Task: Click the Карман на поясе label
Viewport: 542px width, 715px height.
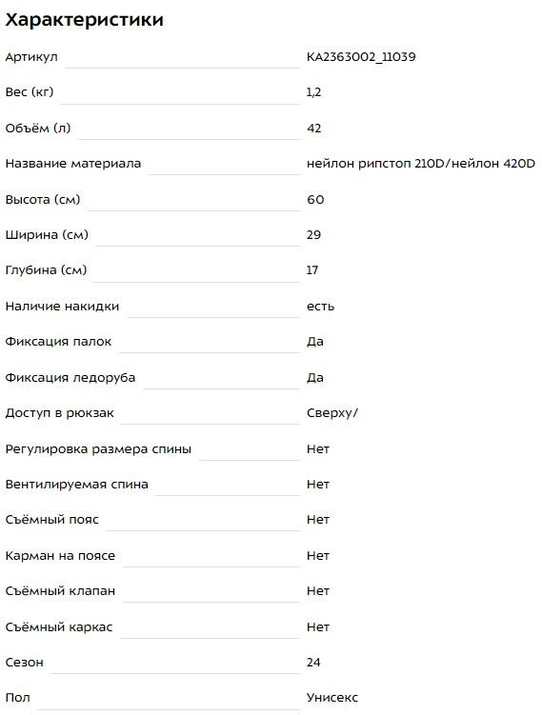Action: [60, 556]
